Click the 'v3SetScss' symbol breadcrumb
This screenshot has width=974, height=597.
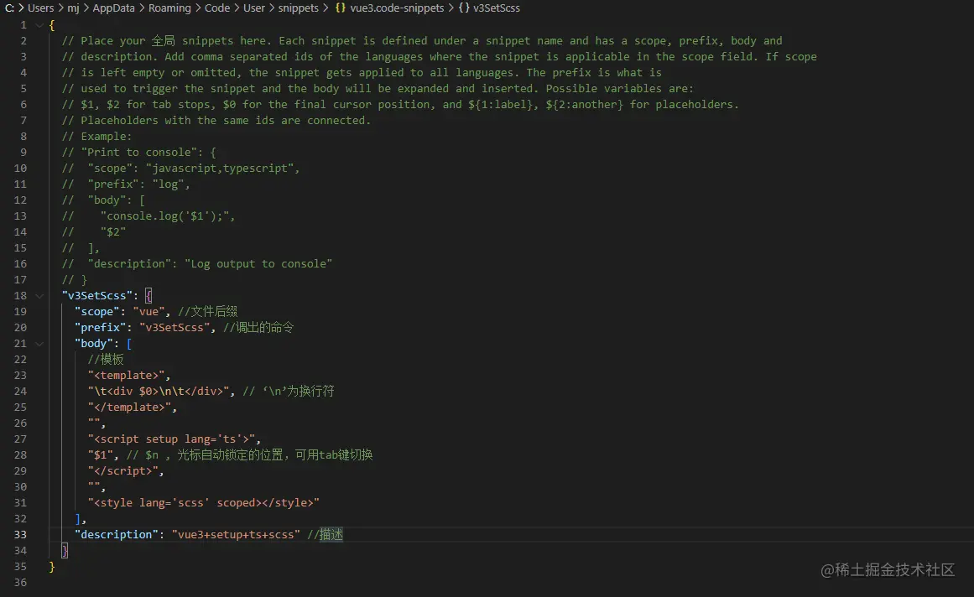(x=497, y=8)
